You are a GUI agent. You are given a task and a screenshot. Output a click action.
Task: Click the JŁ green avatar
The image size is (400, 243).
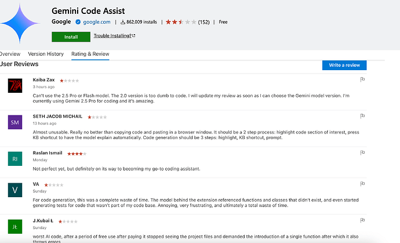click(15, 226)
